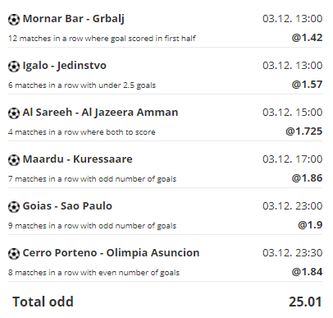This screenshot has width=333, height=318.
Task: Open the Goias - Sao Paulo match
Action: click(67, 206)
